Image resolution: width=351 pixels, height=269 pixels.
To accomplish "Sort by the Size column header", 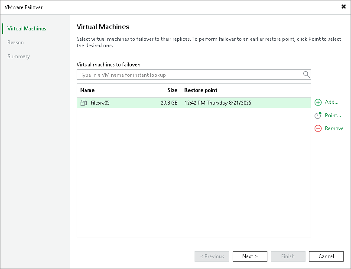I will pyautogui.click(x=172, y=90).
